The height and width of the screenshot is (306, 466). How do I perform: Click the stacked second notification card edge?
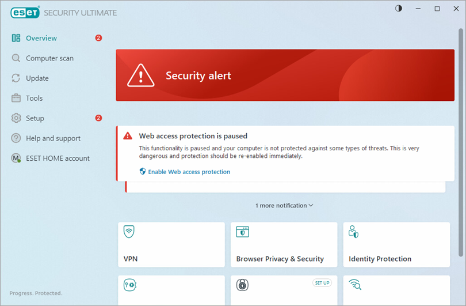pyautogui.click(x=285, y=187)
